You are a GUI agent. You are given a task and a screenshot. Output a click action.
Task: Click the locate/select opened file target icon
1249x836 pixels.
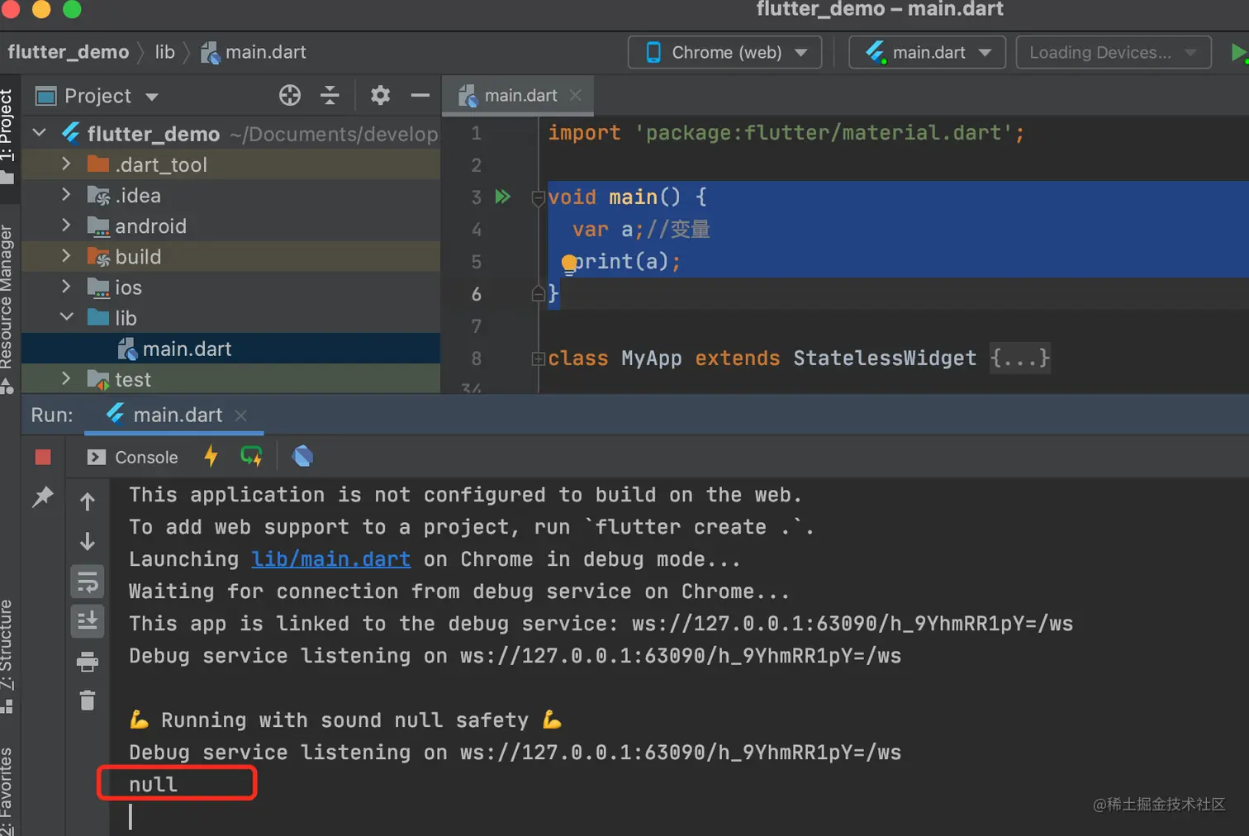[x=290, y=96]
